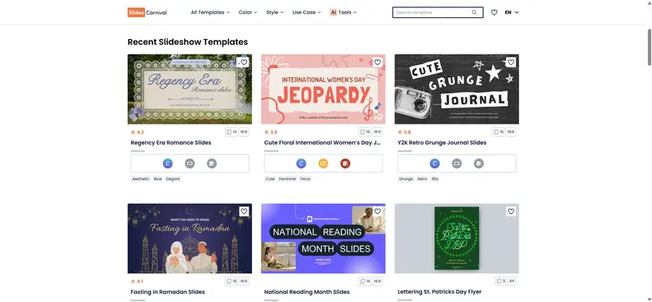Open the International Women's Day Jeopardy thumbnail

pyautogui.click(x=323, y=89)
